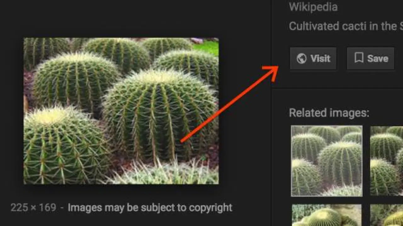Click the globe icon on the Visit button
Image resolution: width=403 pixels, height=226 pixels.
[x=301, y=59]
